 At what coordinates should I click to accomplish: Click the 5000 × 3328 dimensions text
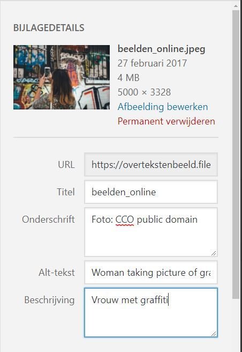[145, 92]
